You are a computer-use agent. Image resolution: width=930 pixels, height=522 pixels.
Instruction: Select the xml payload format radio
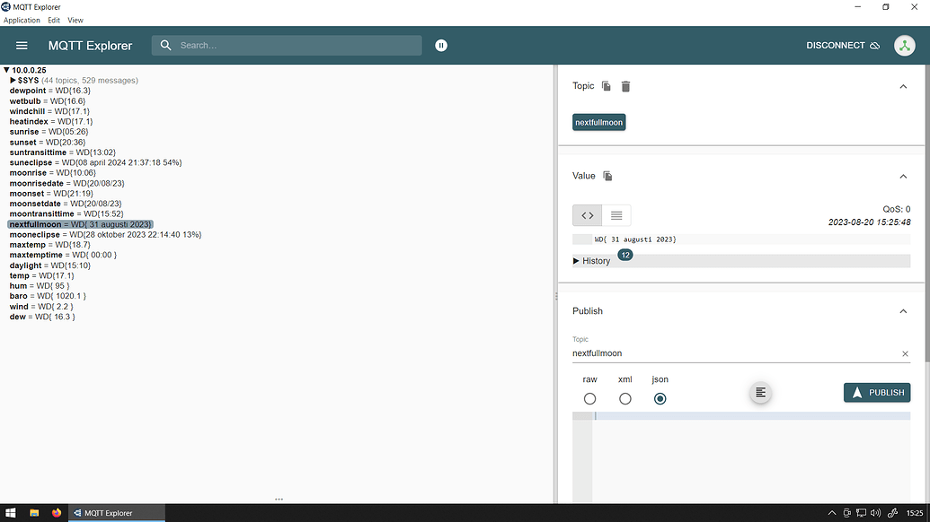click(x=625, y=399)
